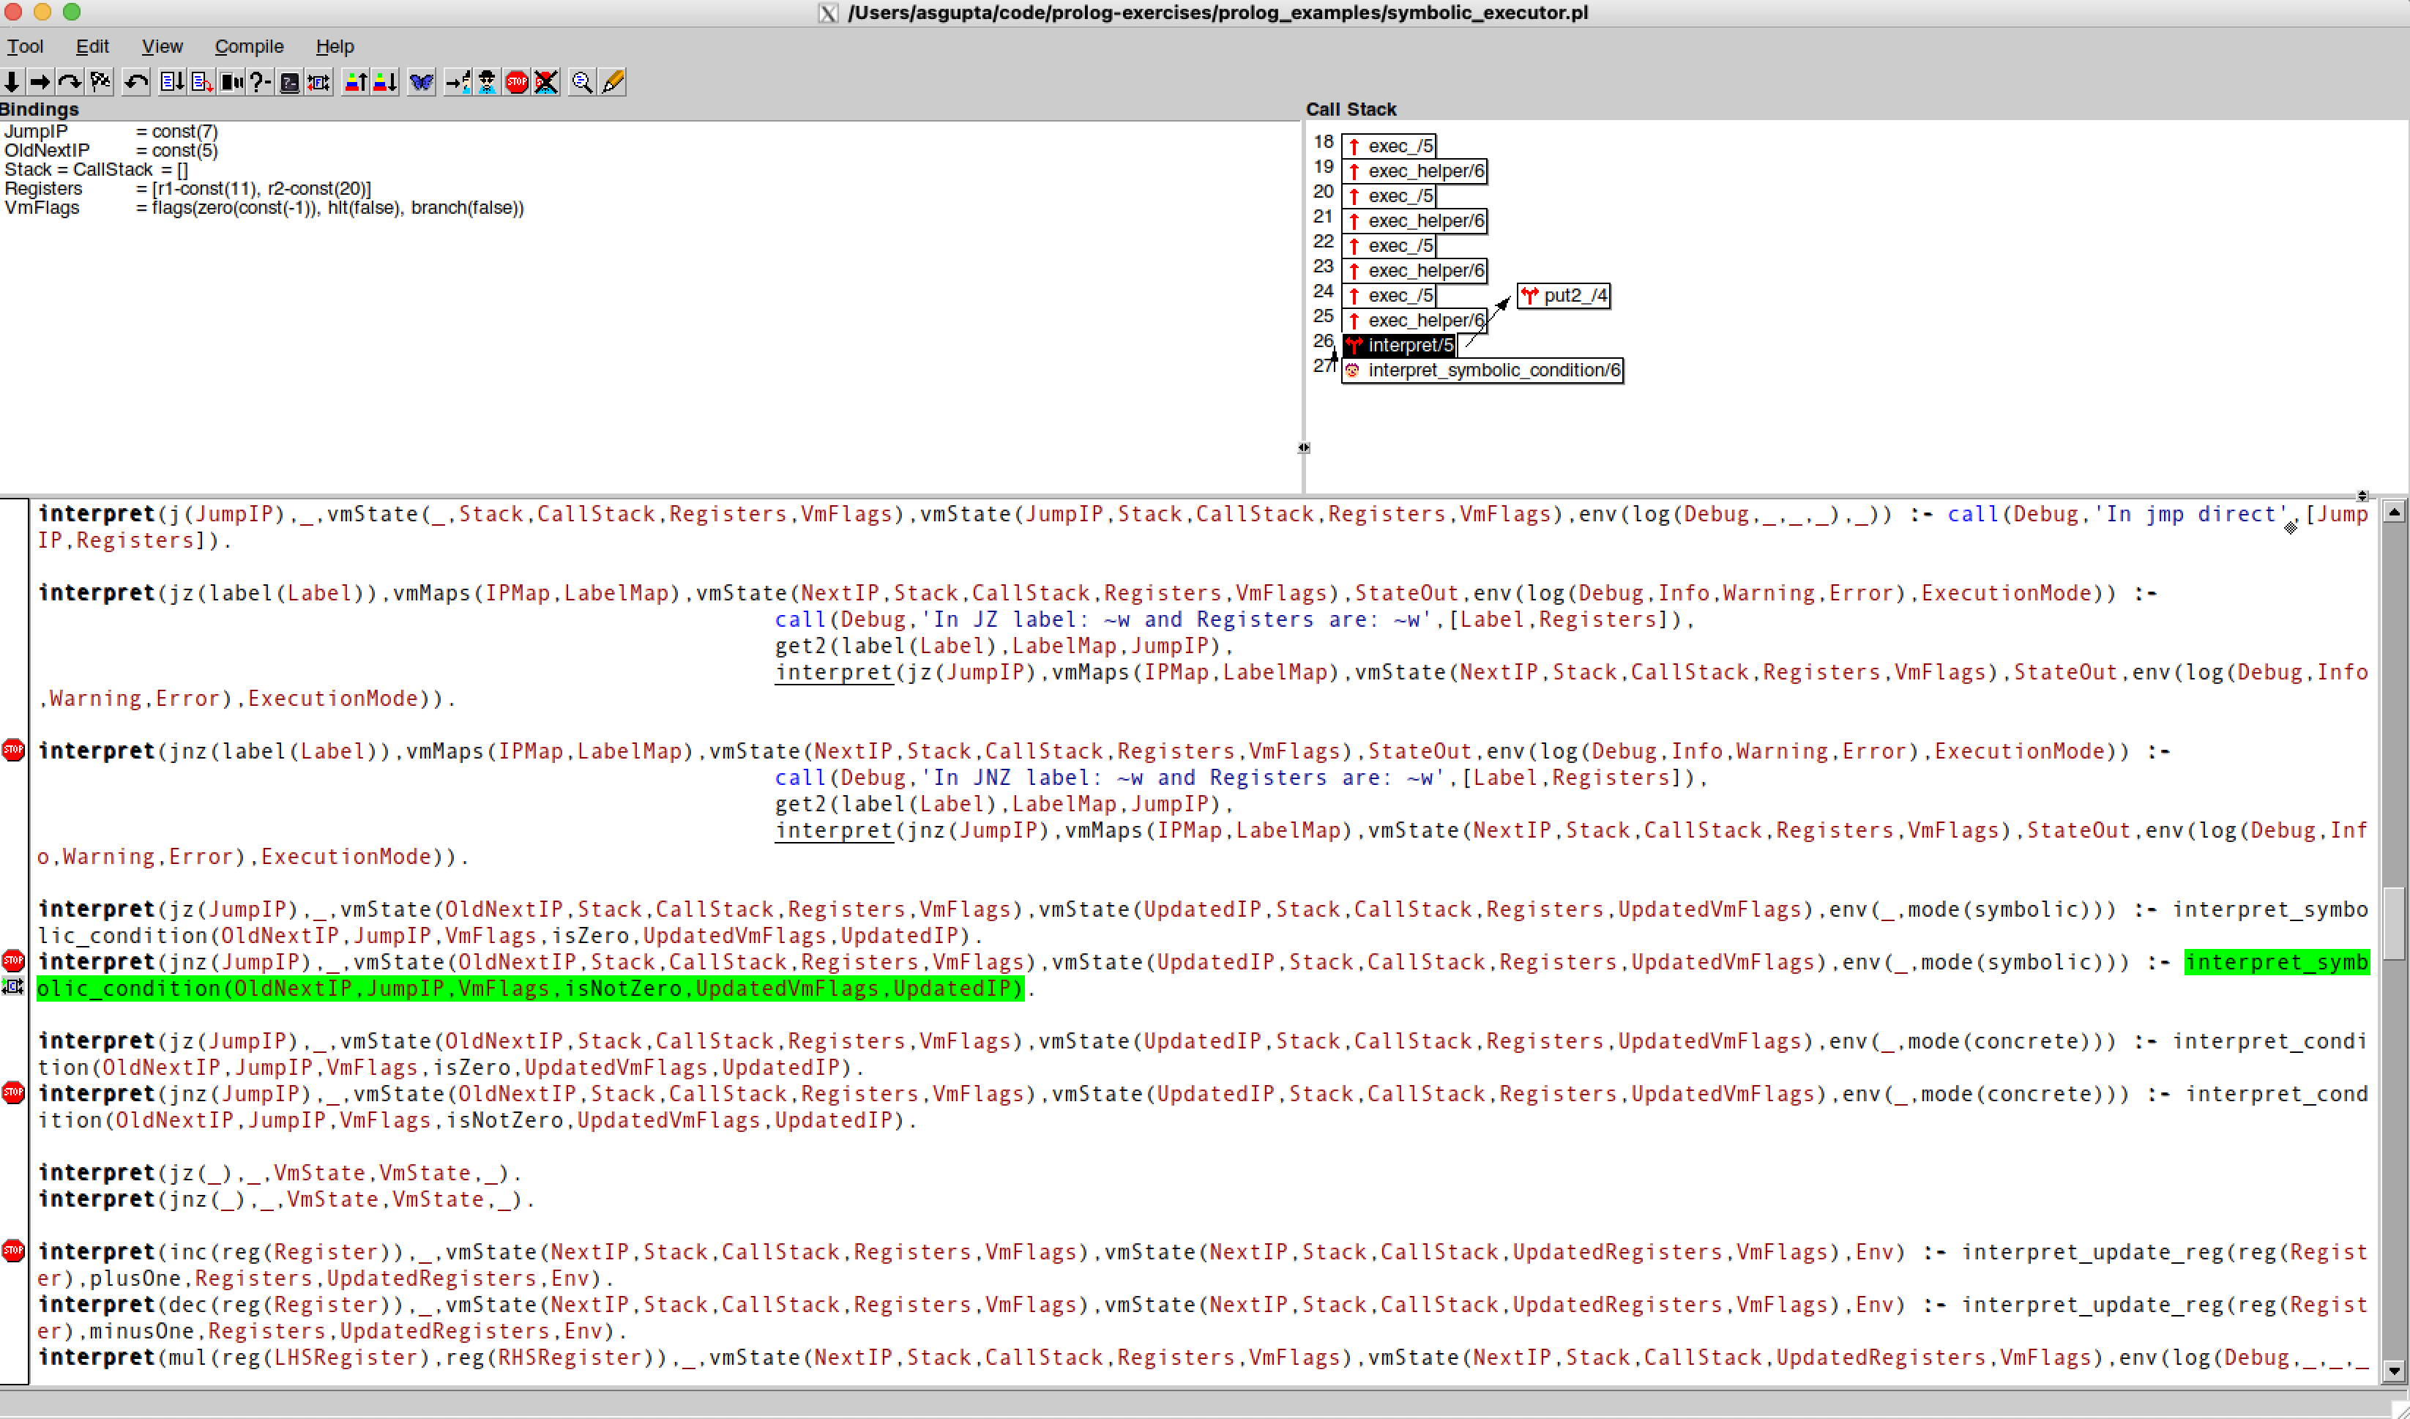The image size is (2410, 1419).
Task: Click the Registers binding row
Action: pyautogui.click(x=187, y=188)
